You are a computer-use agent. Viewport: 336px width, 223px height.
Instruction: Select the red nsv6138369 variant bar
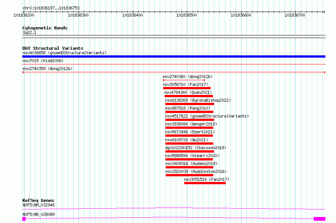pos(190,104)
